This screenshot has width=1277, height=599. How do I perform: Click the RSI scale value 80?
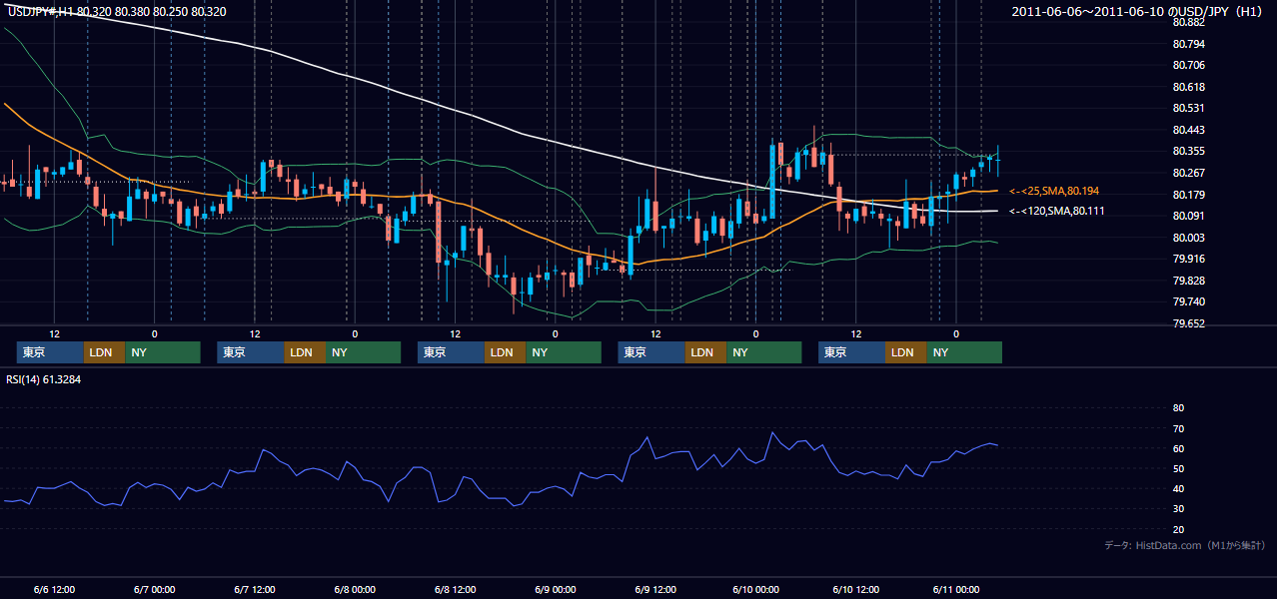coord(1178,408)
